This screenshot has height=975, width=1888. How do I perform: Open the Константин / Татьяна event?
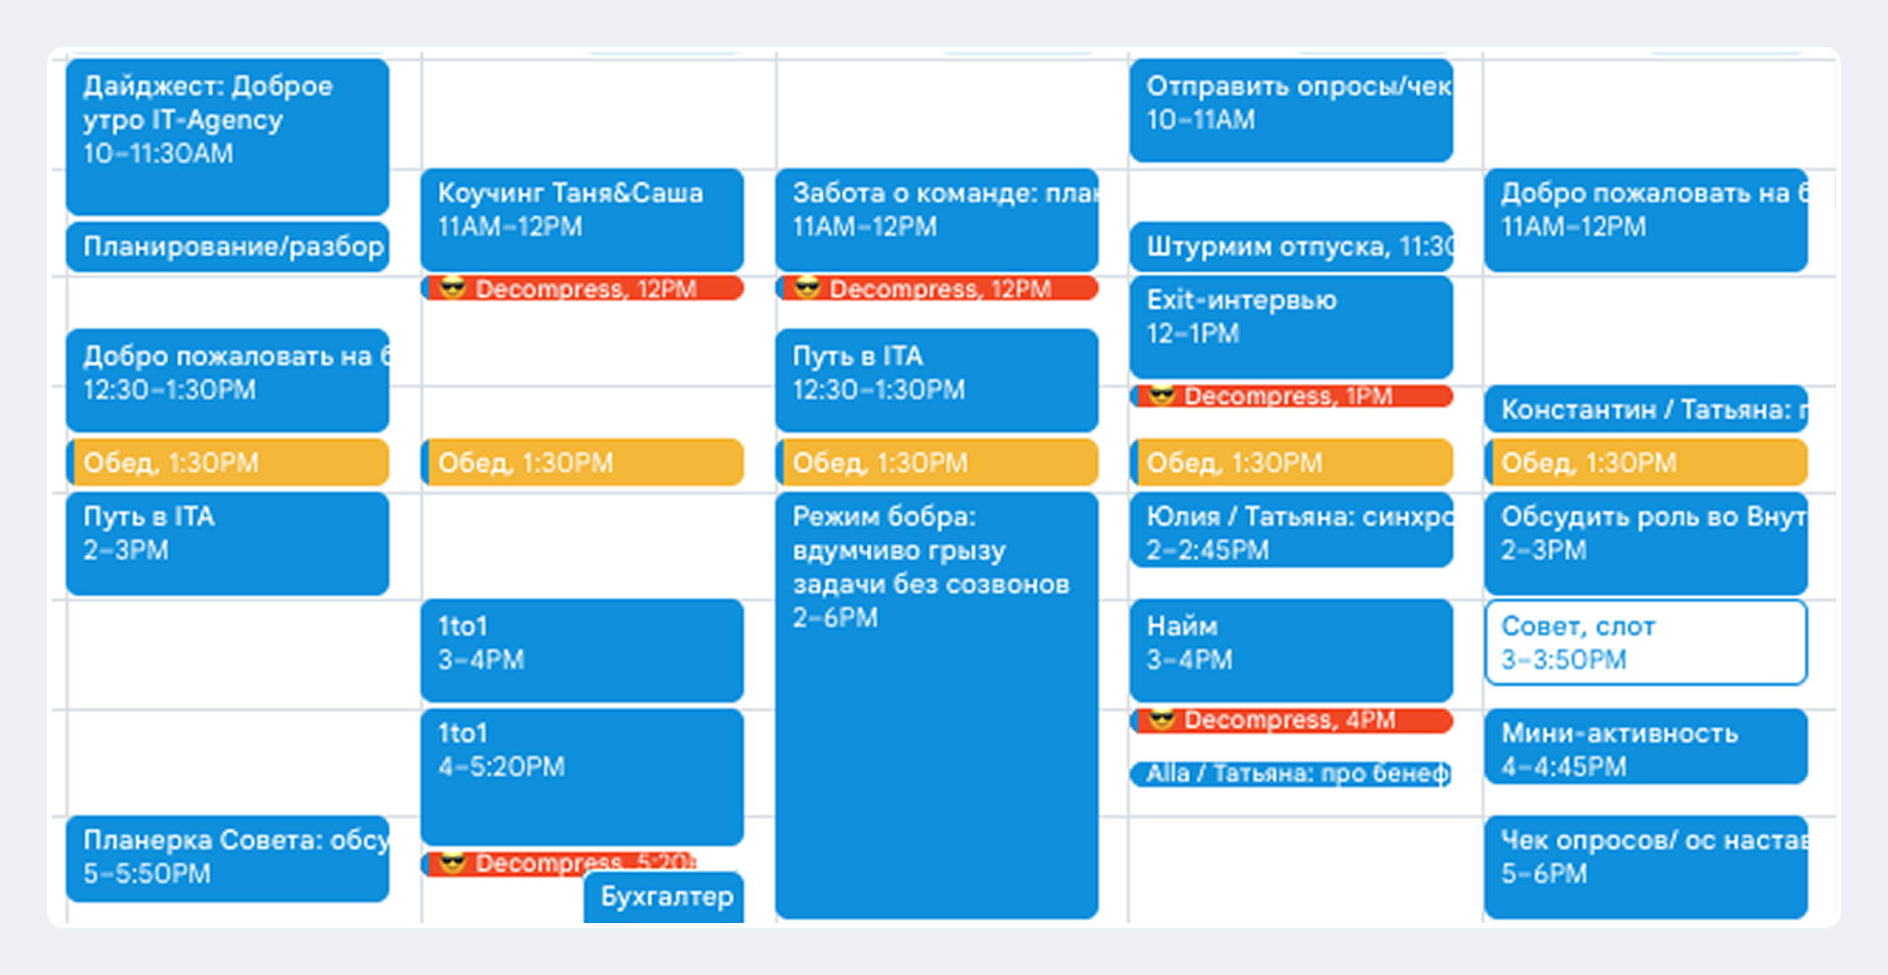pos(1645,409)
